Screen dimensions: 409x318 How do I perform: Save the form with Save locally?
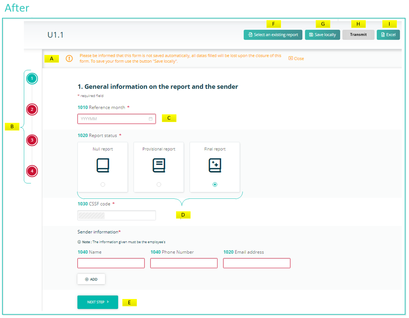tap(322, 35)
